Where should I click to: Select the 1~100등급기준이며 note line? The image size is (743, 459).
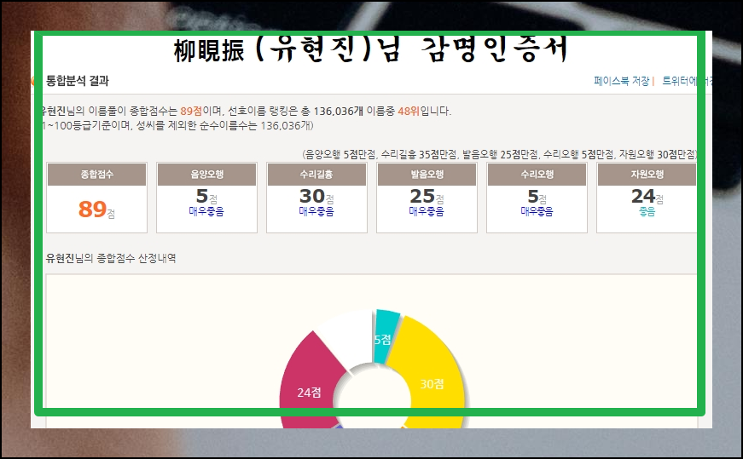pos(177,125)
